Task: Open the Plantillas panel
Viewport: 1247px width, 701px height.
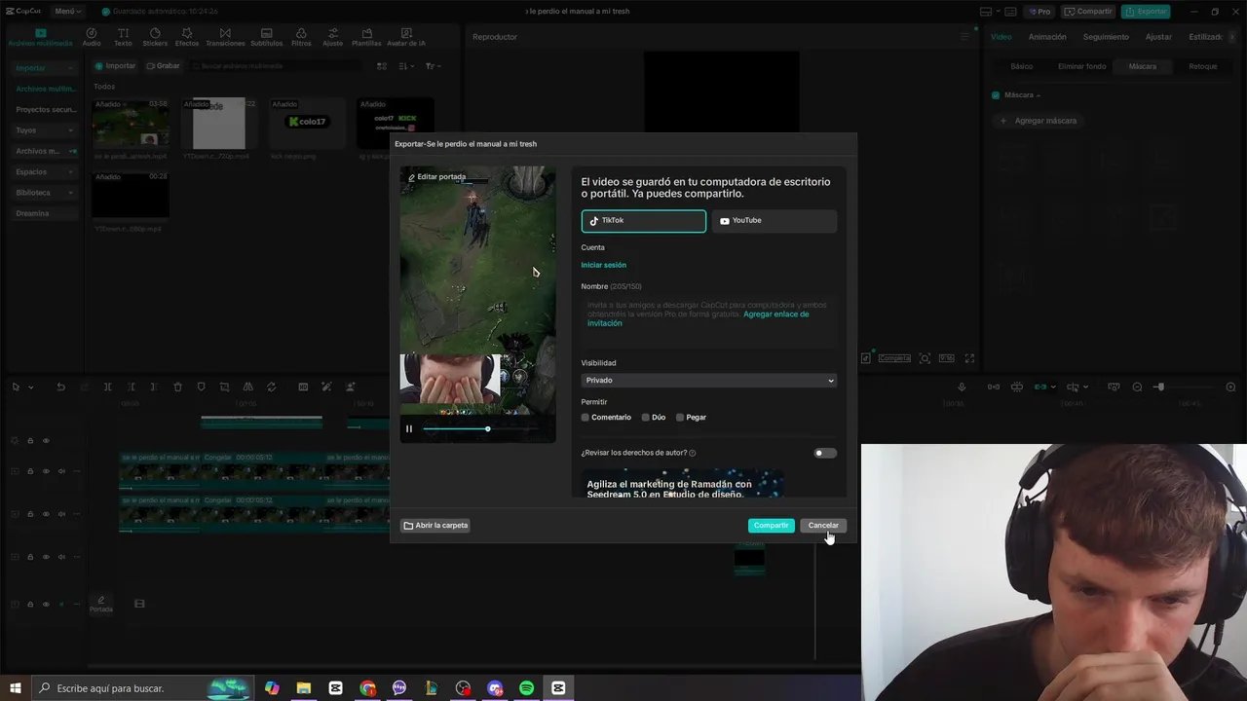Action: tap(366, 37)
